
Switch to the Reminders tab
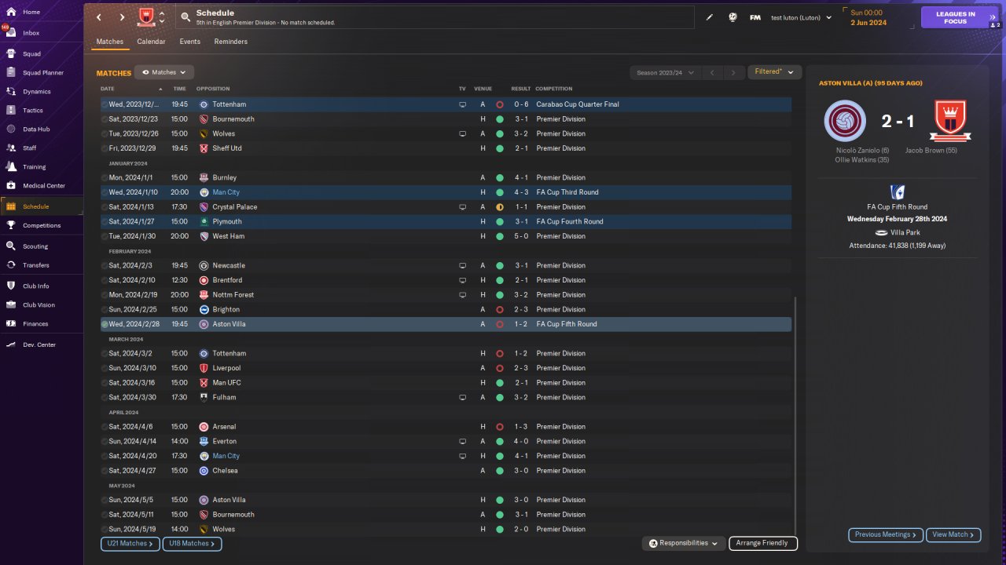pos(230,42)
